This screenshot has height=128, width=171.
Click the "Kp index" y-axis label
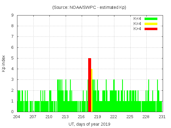click(4, 63)
